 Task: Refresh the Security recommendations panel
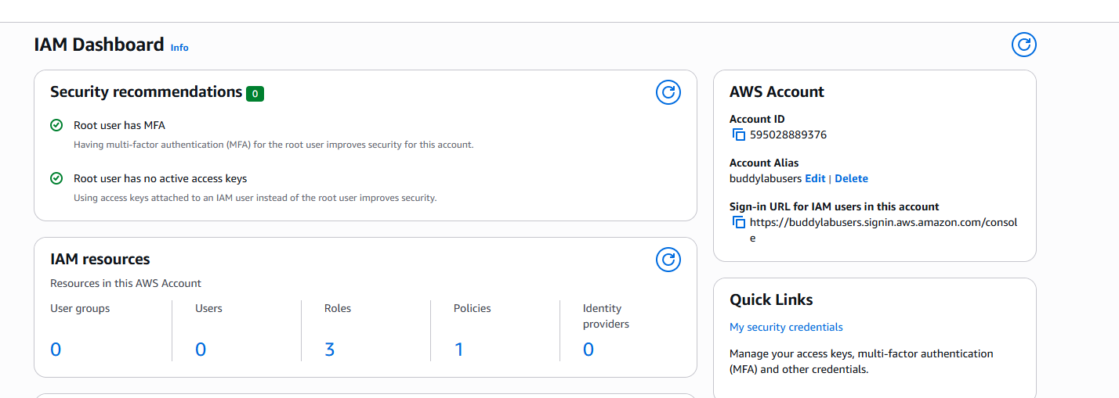[668, 92]
